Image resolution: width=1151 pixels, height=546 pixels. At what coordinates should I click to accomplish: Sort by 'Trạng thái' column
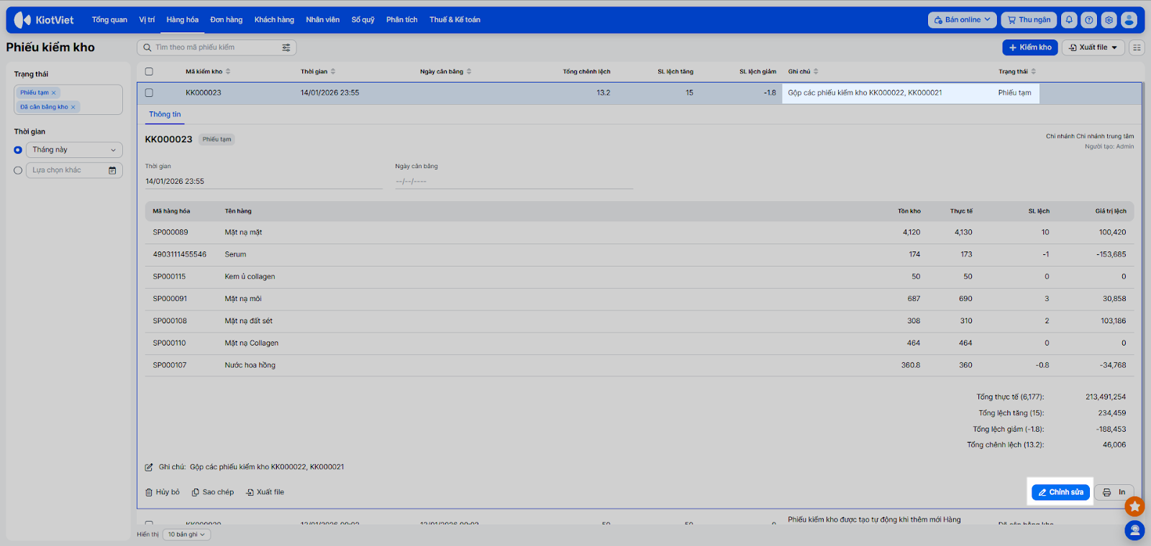tap(1034, 72)
